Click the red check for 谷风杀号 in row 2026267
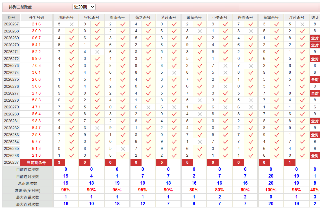The image size is (322, 210). [97, 24]
